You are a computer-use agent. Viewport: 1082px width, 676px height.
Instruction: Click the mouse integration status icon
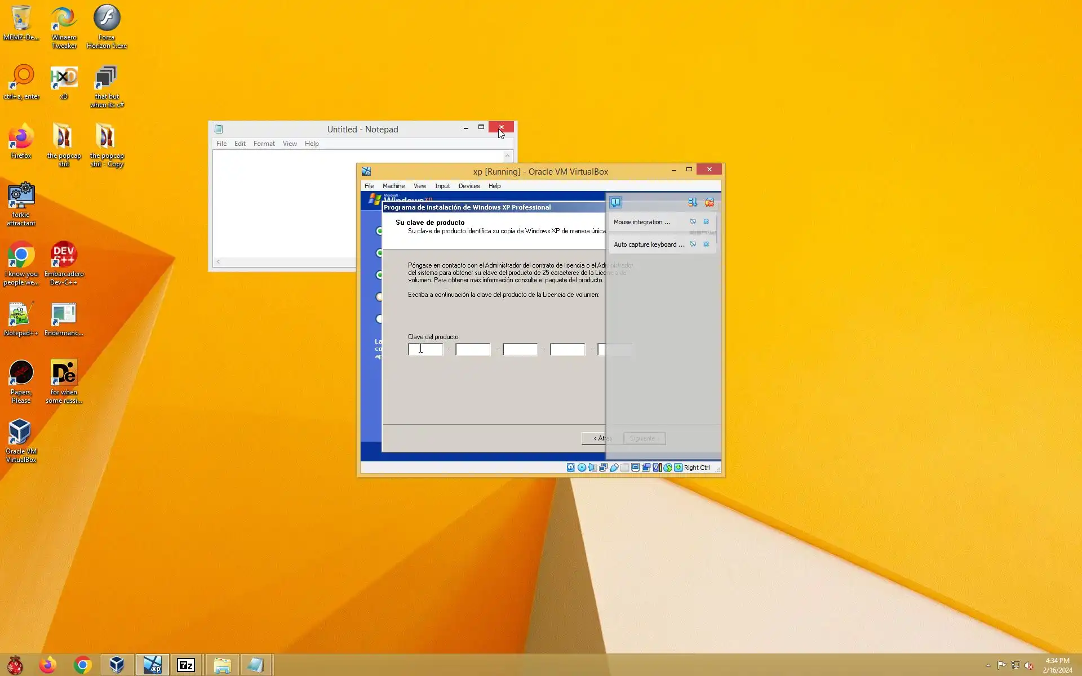(x=668, y=468)
